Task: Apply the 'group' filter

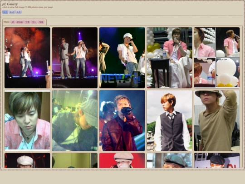Action: [20, 22]
